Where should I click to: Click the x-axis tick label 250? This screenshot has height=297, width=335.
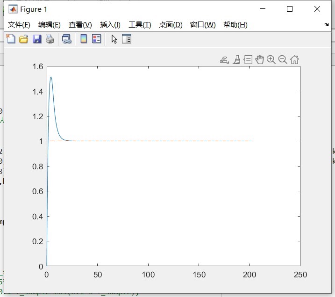(300, 275)
